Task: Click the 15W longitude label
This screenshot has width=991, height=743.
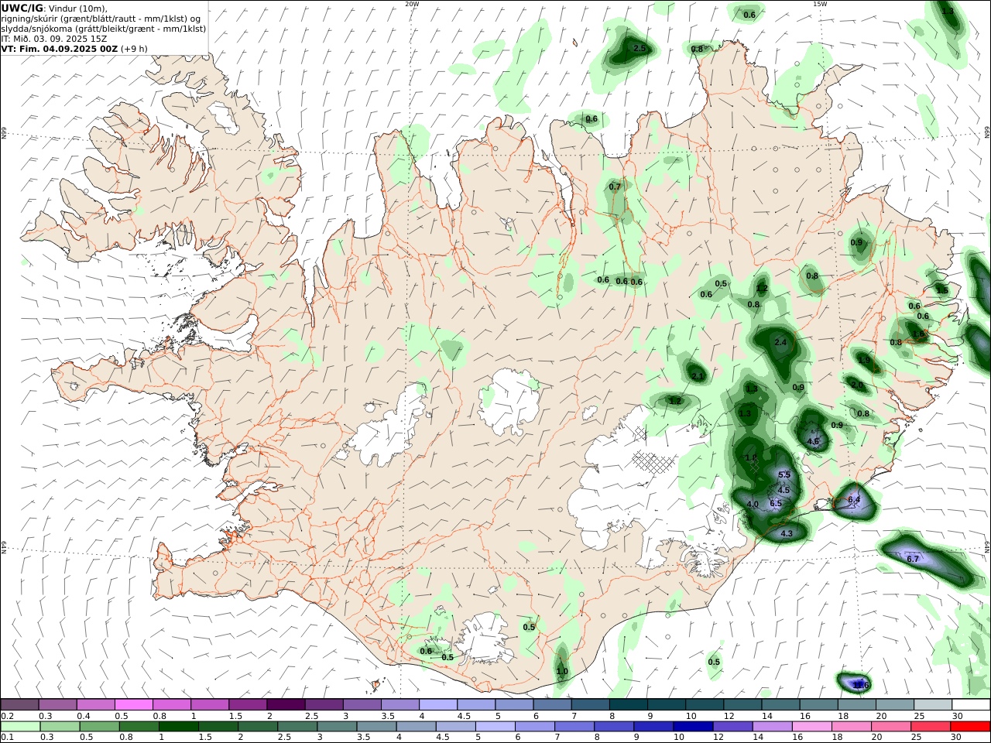Action: click(x=820, y=4)
